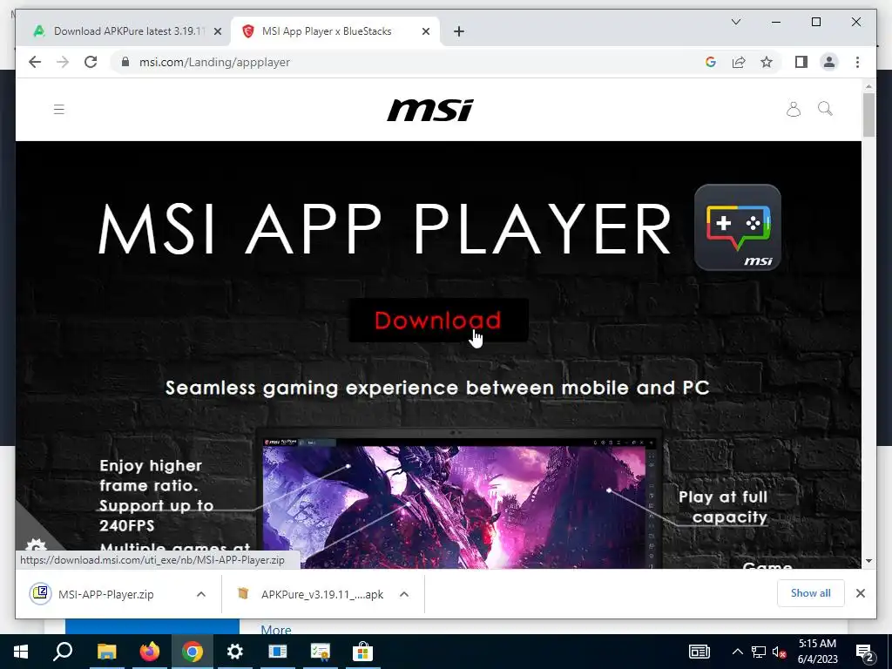The width and height of the screenshot is (892, 669).
Task: Open Microsoft Store from taskbar
Action: pyautogui.click(x=362, y=652)
